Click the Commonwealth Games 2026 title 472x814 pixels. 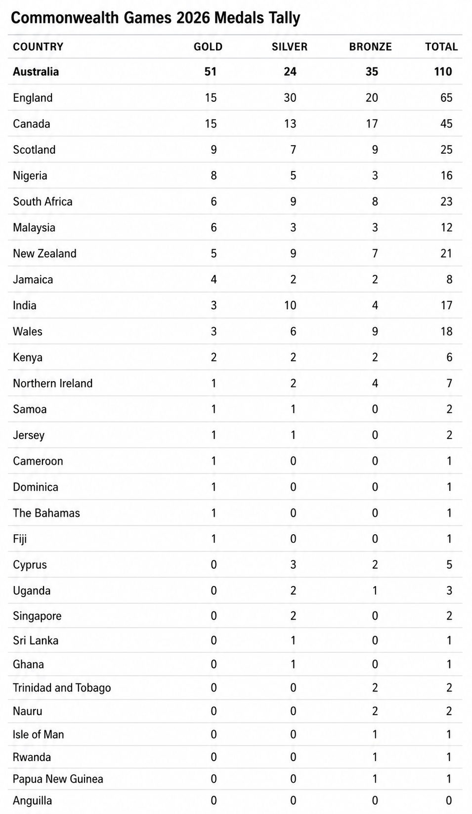pyautogui.click(x=156, y=18)
